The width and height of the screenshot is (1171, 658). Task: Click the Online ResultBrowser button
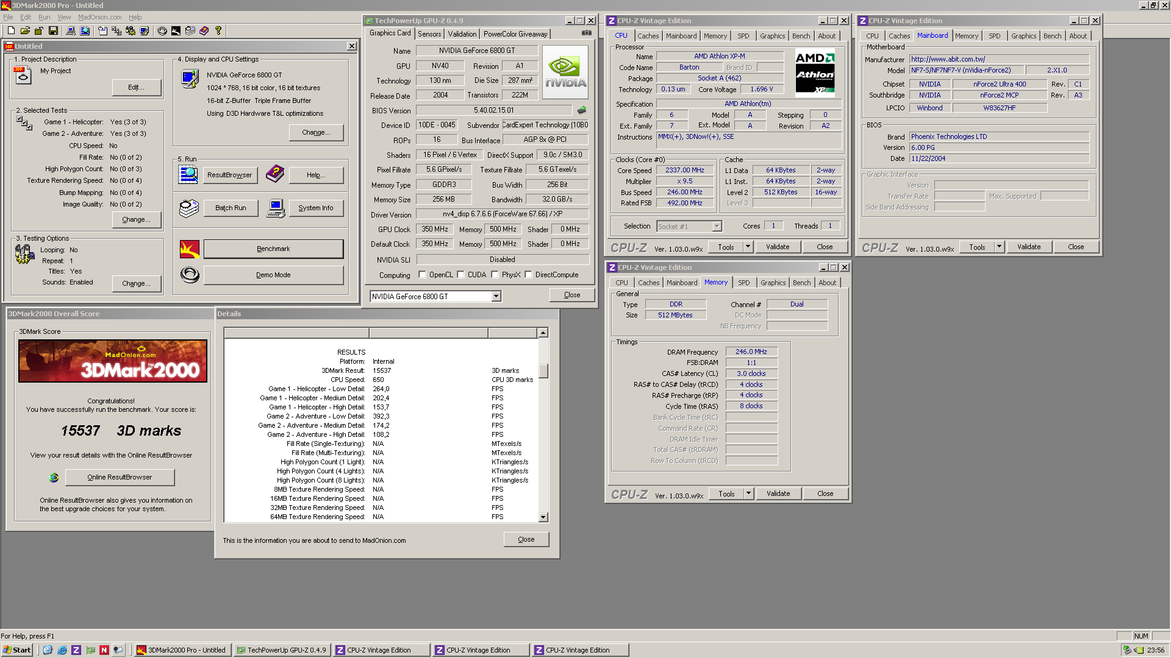pos(120,477)
